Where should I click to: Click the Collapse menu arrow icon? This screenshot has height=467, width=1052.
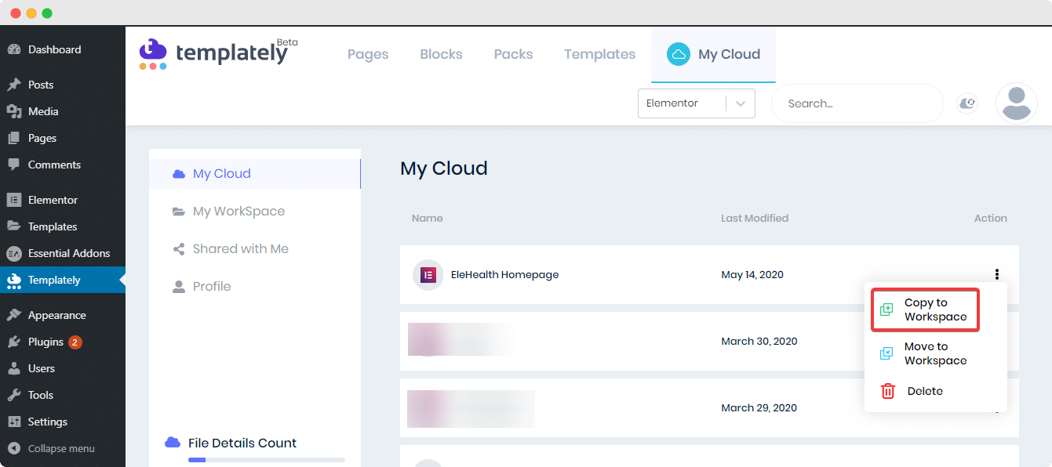coord(14,449)
